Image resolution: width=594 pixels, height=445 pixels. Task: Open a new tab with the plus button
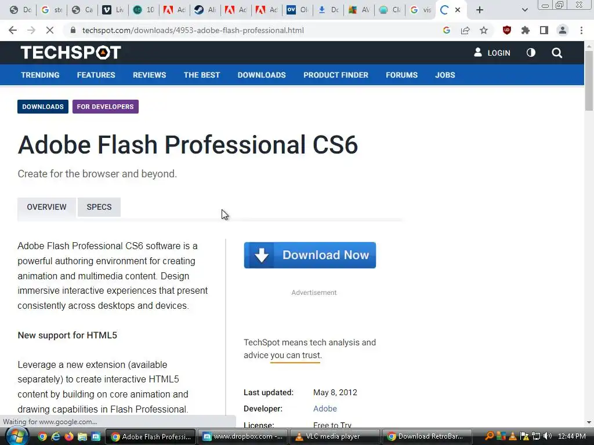point(480,10)
